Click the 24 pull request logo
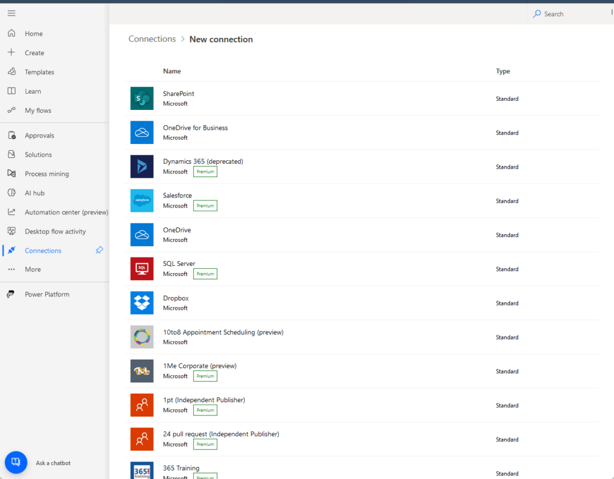The width and height of the screenshot is (614, 479). click(142, 439)
